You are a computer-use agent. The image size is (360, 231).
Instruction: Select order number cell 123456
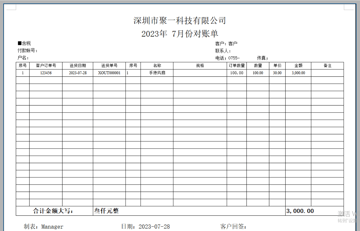tap(46, 73)
